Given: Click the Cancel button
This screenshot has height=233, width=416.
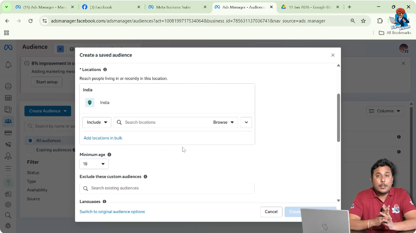Looking at the screenshot, I should point(271,212).
